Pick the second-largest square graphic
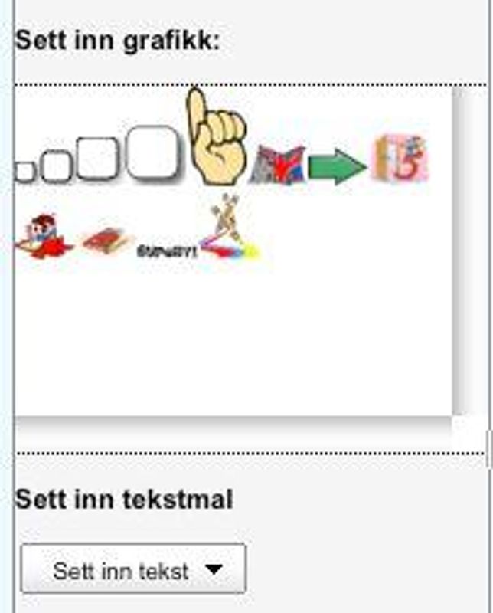The height and width of the screenshot is (613, 493). pyautogui.click(x=98, y=159)
